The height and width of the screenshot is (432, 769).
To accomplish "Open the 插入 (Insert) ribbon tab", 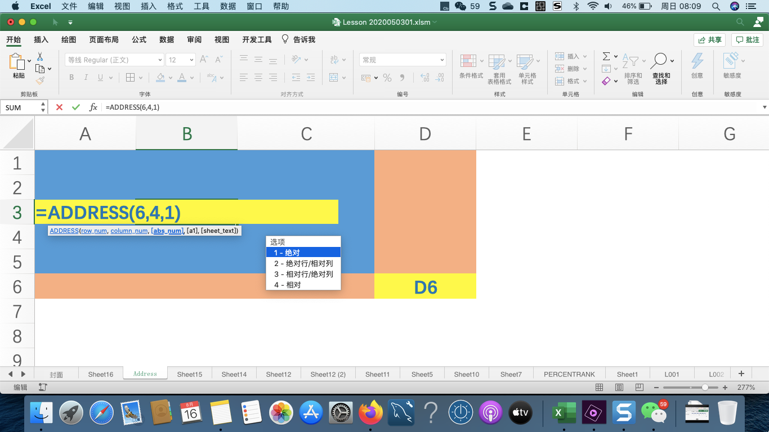I will point(41,39).
